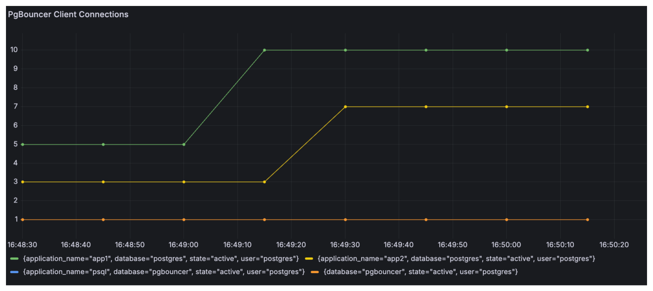Open color picker for yellow app2 legend swatch

[309, 259]
